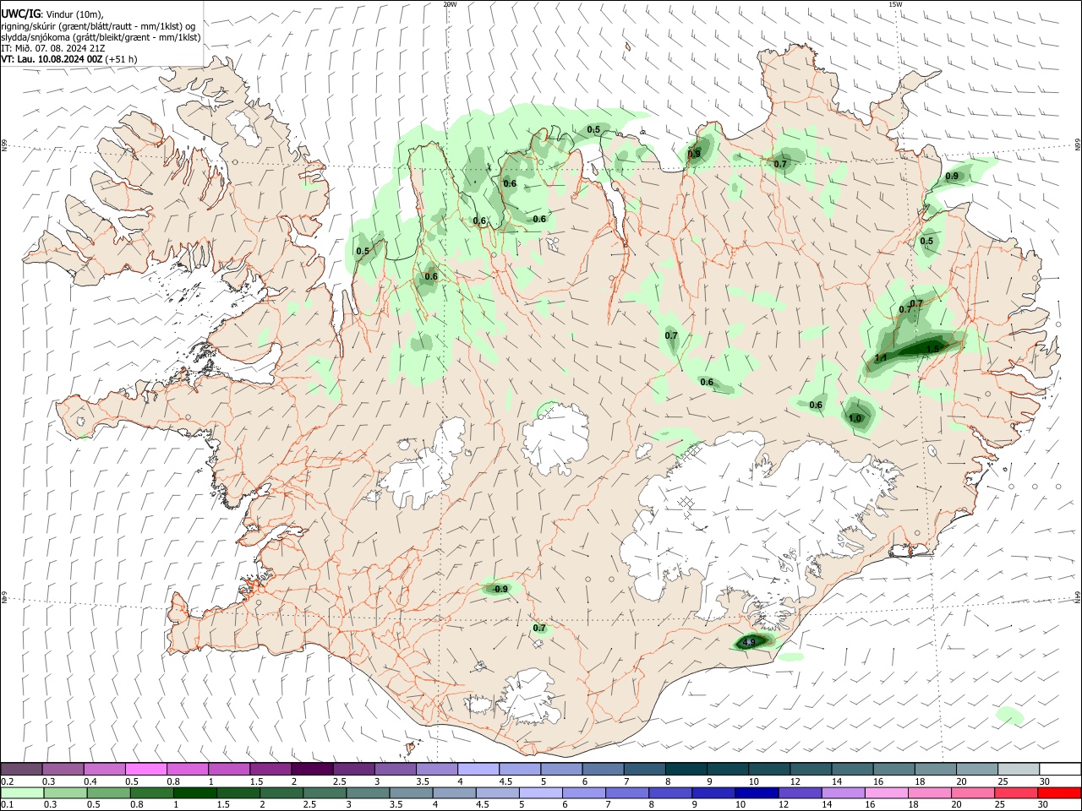Click the green 2–2.5 rain legend swatch
The width and height of the screenshot is (1082, 811).
(281, 793)
